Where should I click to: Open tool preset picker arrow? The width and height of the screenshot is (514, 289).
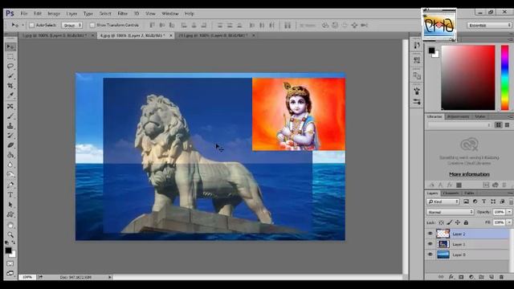pos(23,25)
